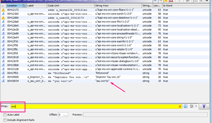Click the string icon of row 00413018
This screenshot has height=123, width=212.
3,57
